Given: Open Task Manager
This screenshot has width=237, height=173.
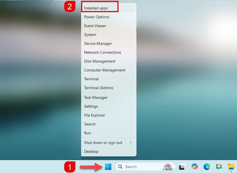Looking at the screenshot, I should tap(109, 97).
